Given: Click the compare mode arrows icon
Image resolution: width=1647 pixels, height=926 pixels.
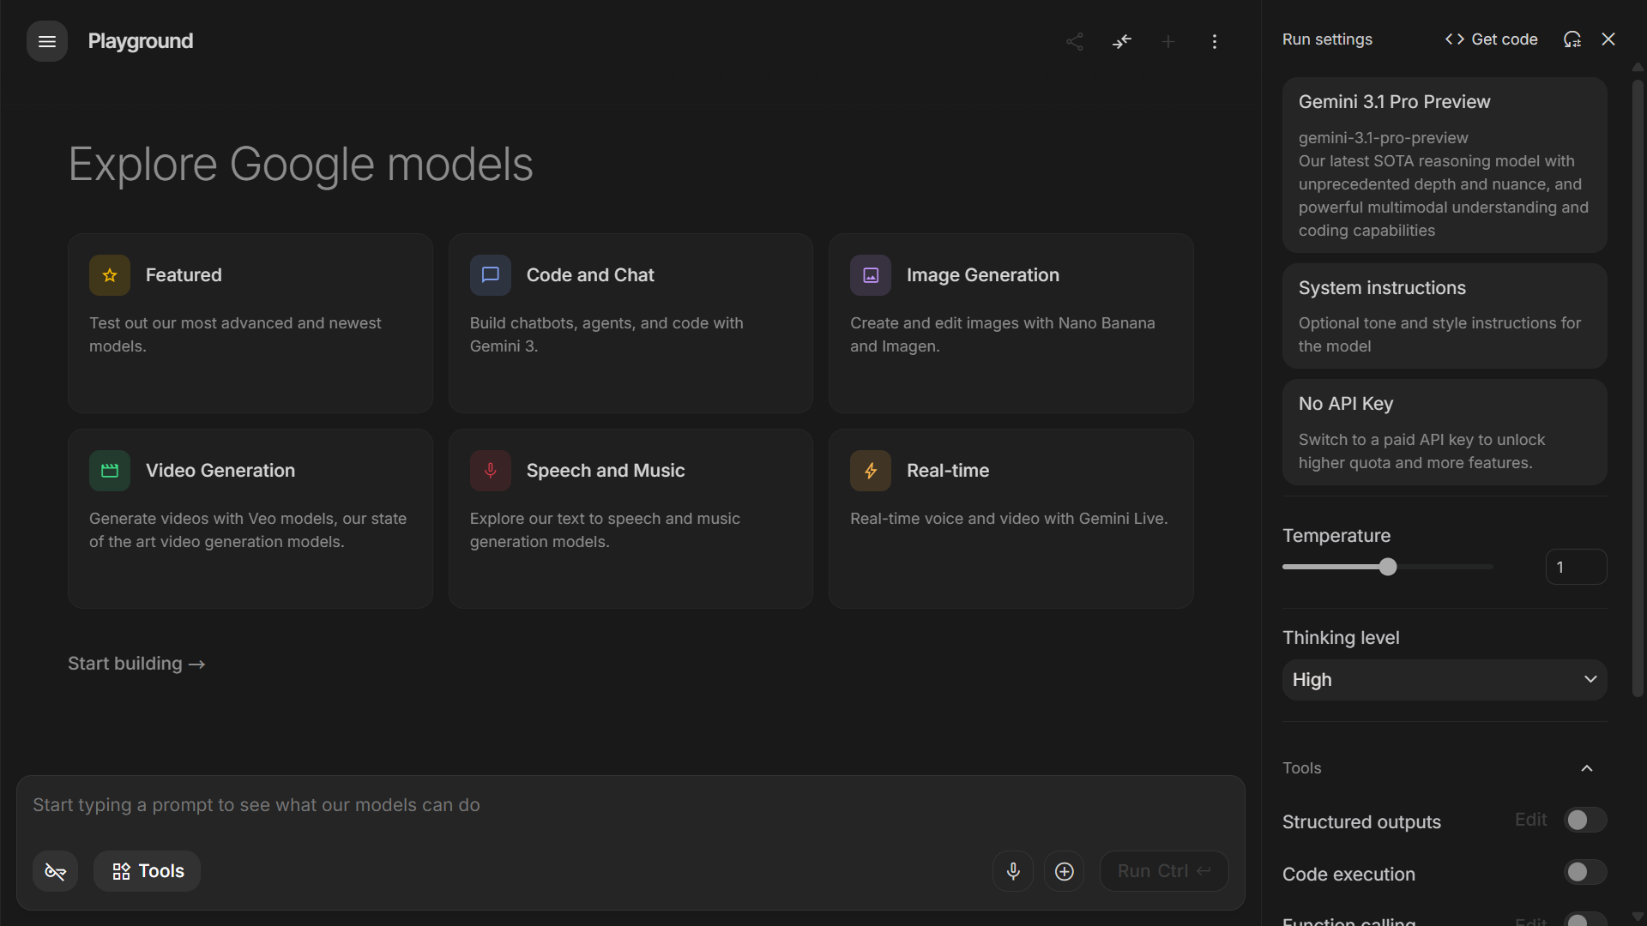Looking at the screenshot, I should (x=1122, y=41).
